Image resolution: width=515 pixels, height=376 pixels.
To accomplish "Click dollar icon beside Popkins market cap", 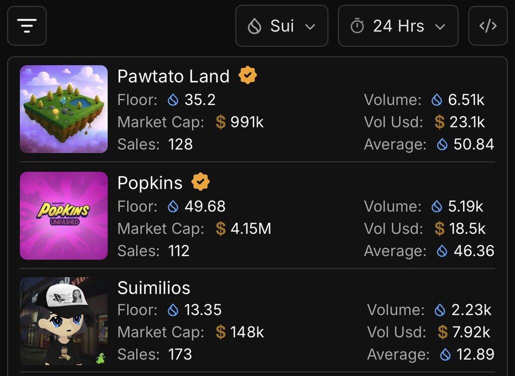I will click(x=221, y=229).
